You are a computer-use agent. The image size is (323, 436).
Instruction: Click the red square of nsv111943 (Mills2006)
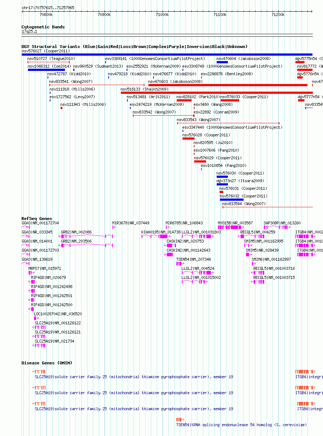pyautogui.click(x=62, y=108)
